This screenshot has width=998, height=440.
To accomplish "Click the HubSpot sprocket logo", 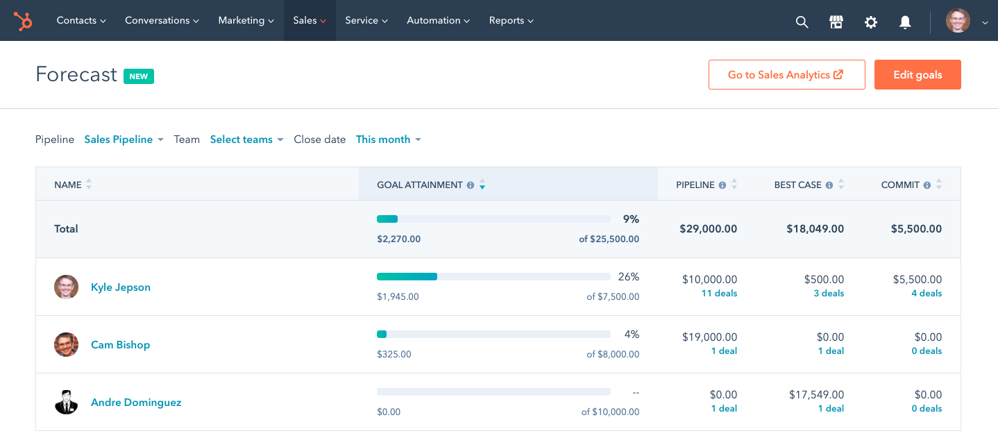I will [x=23, y=21].
